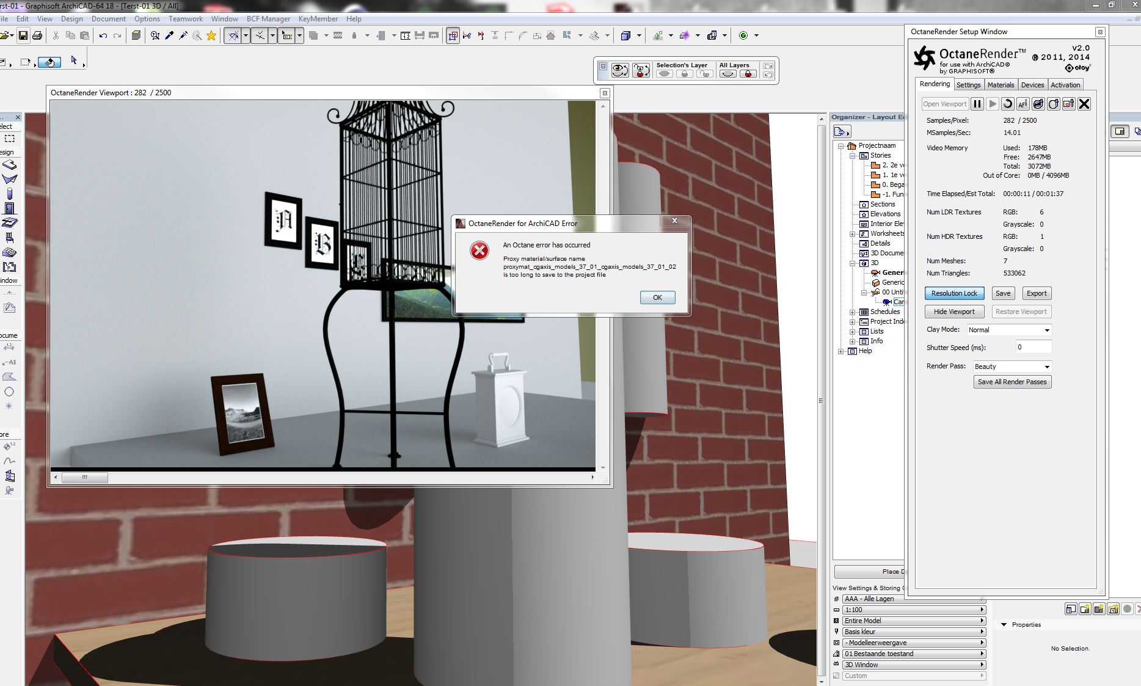Screen dimensions: 1141x686
Task: Click the eye icon in the layers palette
Action: coord(620,70)
